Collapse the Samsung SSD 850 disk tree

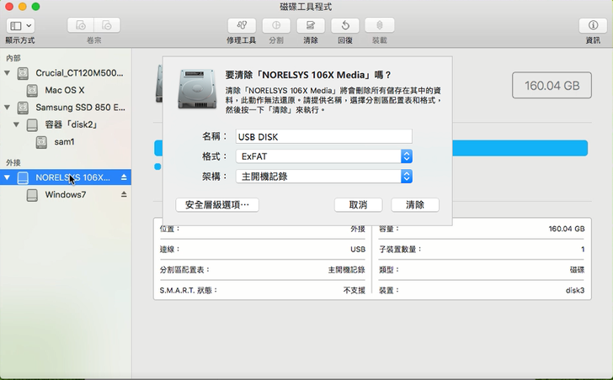coord(8,108)
